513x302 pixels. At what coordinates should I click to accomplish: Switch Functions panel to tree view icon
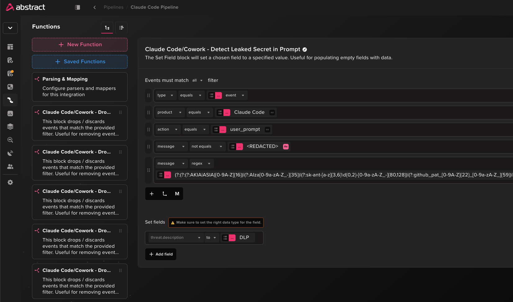[107, 28]
